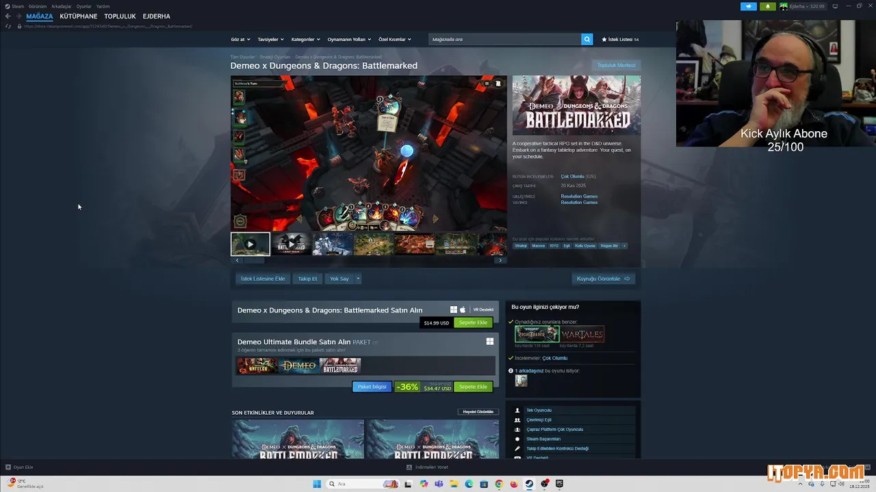
Task: Click the Çevrimiçi Eşli co-op icon
Action: [x=517, y=420]
